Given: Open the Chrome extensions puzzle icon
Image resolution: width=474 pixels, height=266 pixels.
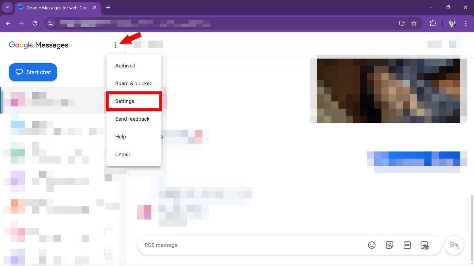Looking at the screenshot, I should (x=433, y=24).
